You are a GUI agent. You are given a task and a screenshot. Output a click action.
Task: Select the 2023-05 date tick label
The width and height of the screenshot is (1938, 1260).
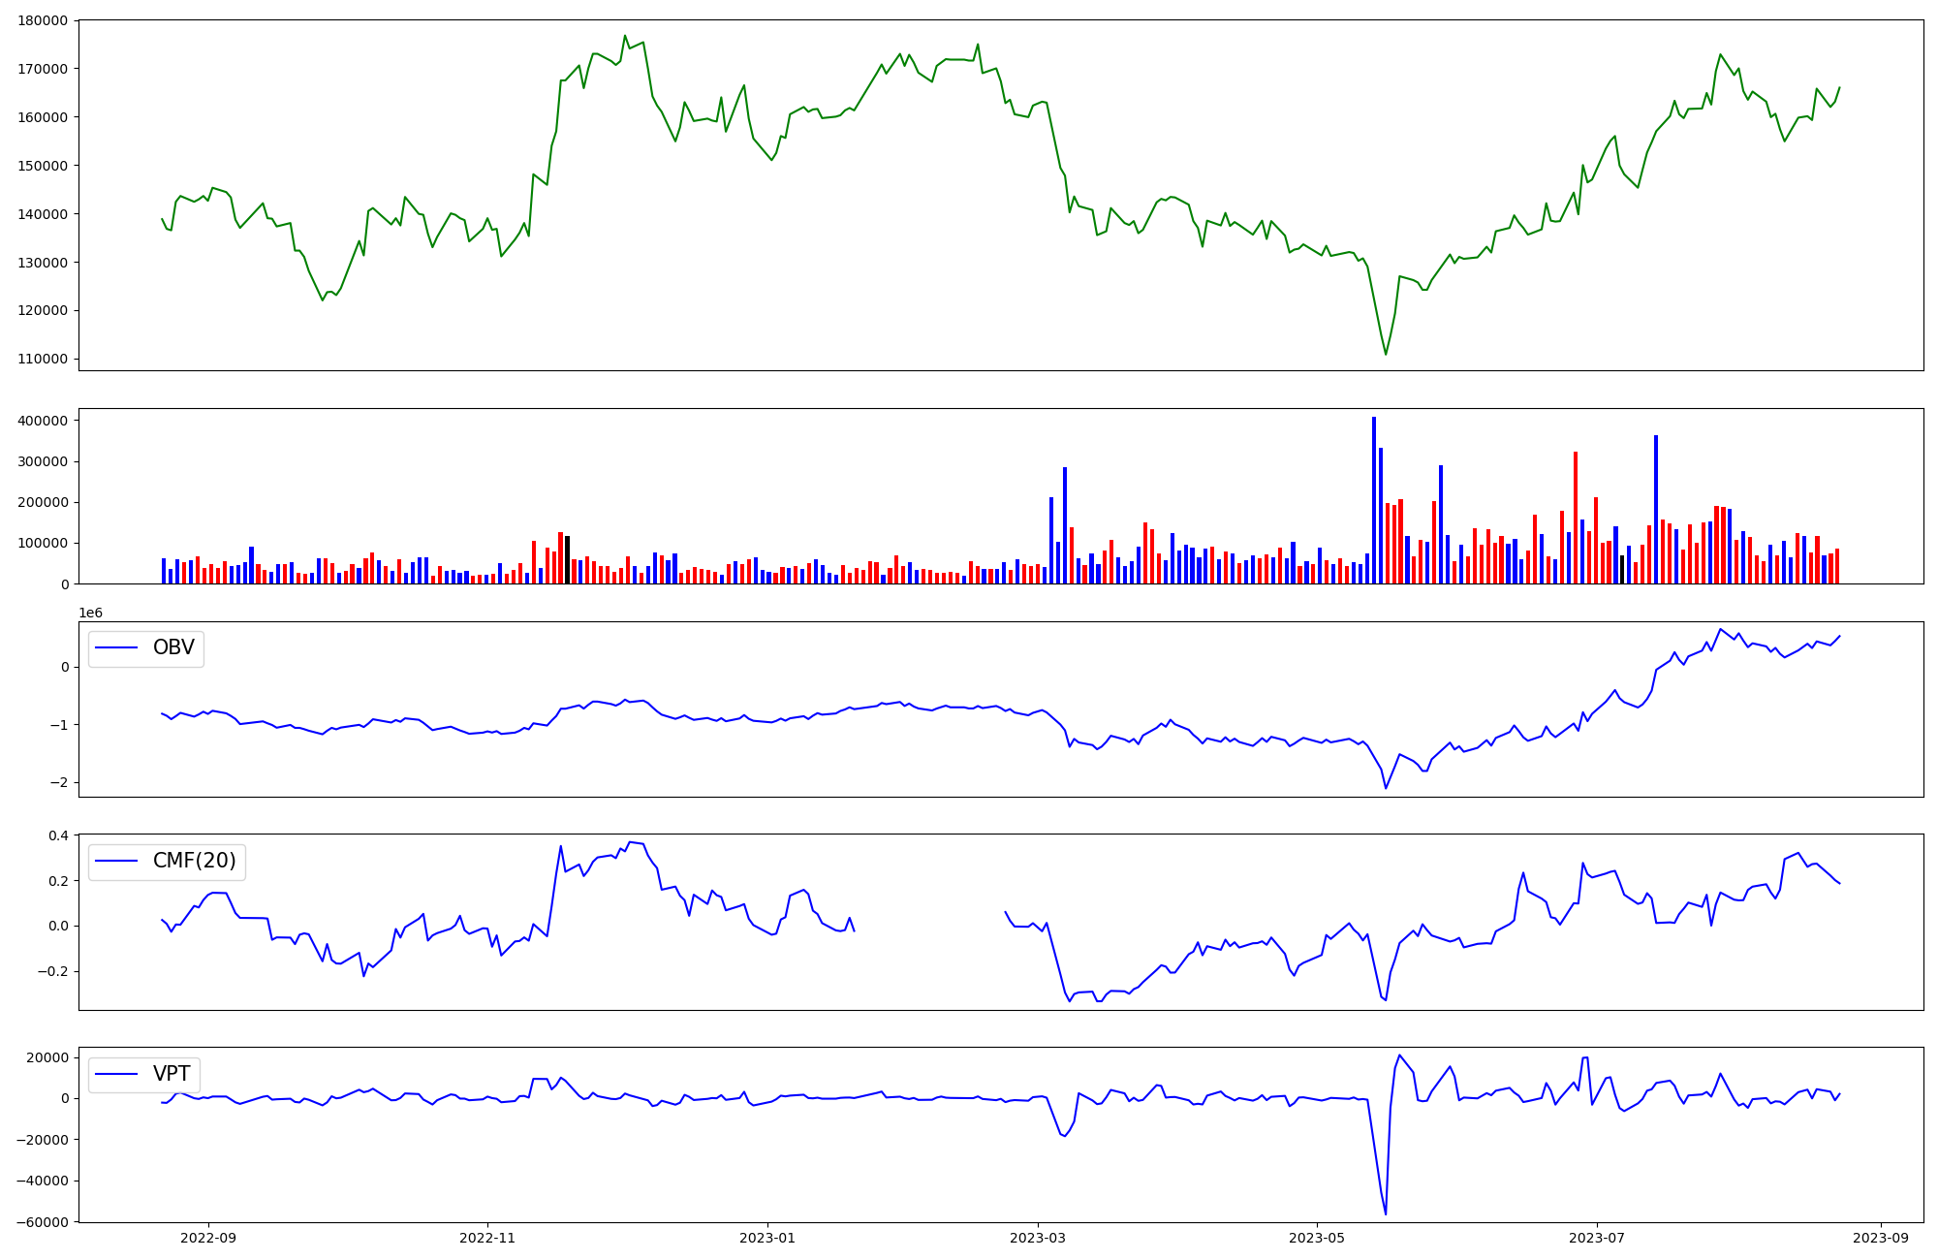click(1317, 1238)
